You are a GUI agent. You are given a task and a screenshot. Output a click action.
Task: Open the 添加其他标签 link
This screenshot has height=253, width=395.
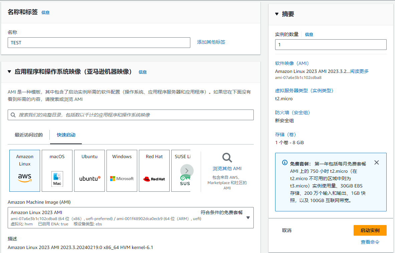click(211, 42)
